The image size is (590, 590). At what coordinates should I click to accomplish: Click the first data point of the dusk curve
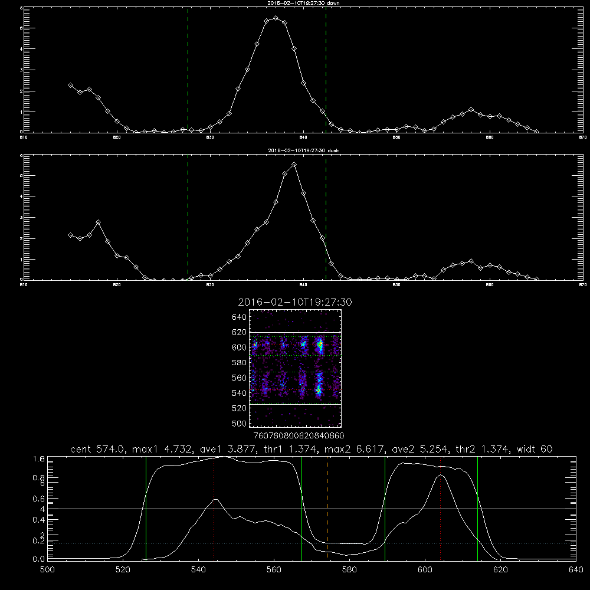(x=70, y=235)
